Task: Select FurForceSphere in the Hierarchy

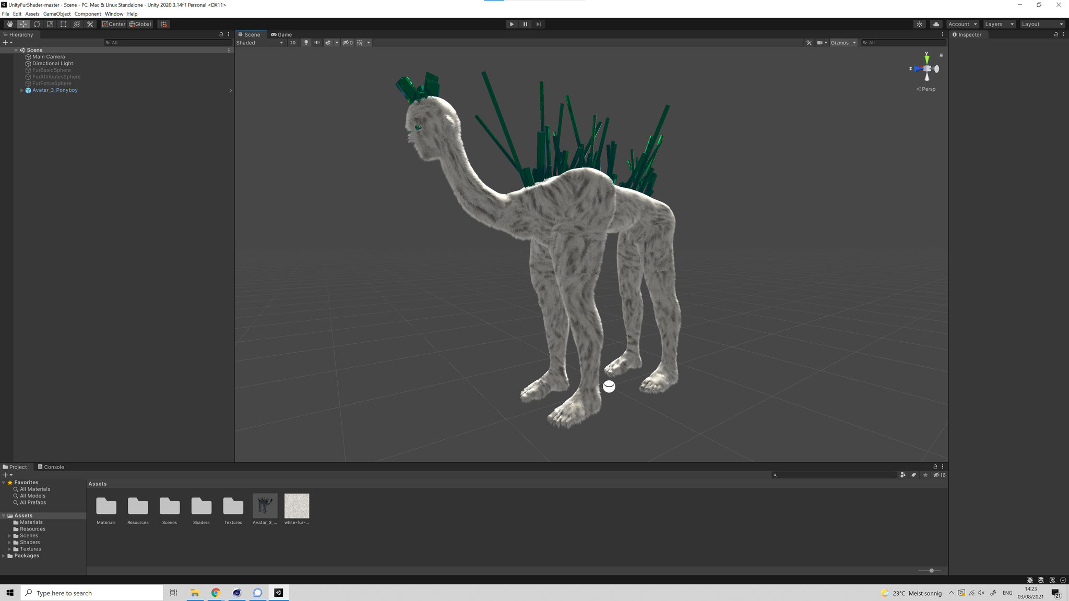Action: [52, 83]
